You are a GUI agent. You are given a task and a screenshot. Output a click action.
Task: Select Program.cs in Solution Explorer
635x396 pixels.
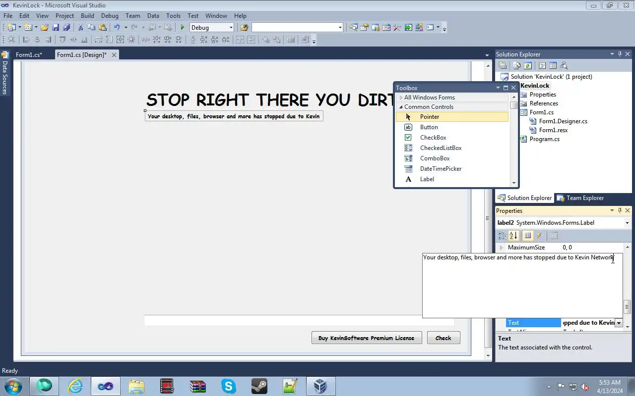pos(544,139)
